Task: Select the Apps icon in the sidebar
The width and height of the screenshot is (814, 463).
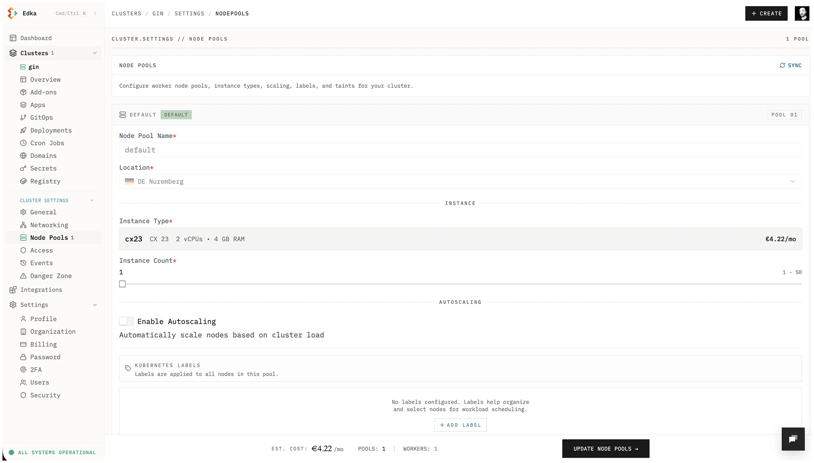Action: (23, 104)
